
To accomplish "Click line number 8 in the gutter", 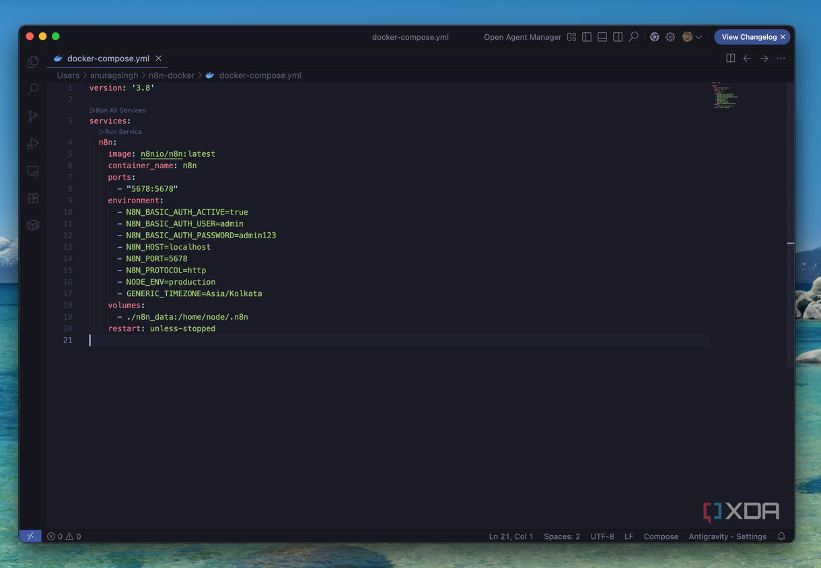I will (x=70, y=189).
